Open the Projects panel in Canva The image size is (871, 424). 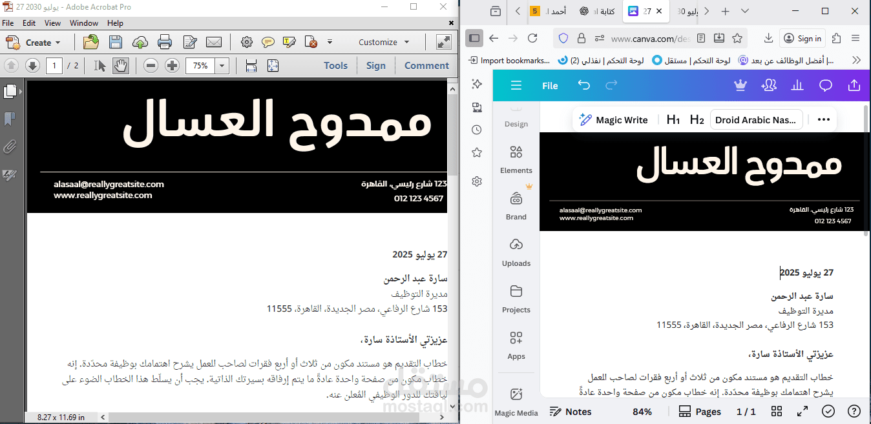[x=516, y=298]
